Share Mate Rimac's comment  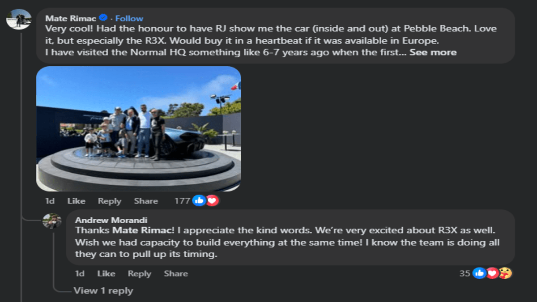click(146, 201)
